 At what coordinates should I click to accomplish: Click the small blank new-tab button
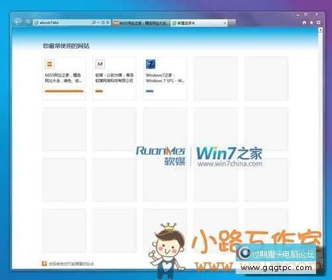(232, 23)
